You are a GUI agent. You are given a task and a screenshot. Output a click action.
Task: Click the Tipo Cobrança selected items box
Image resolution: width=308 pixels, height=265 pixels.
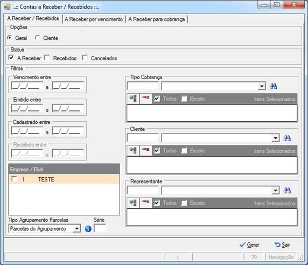[212, 113]
